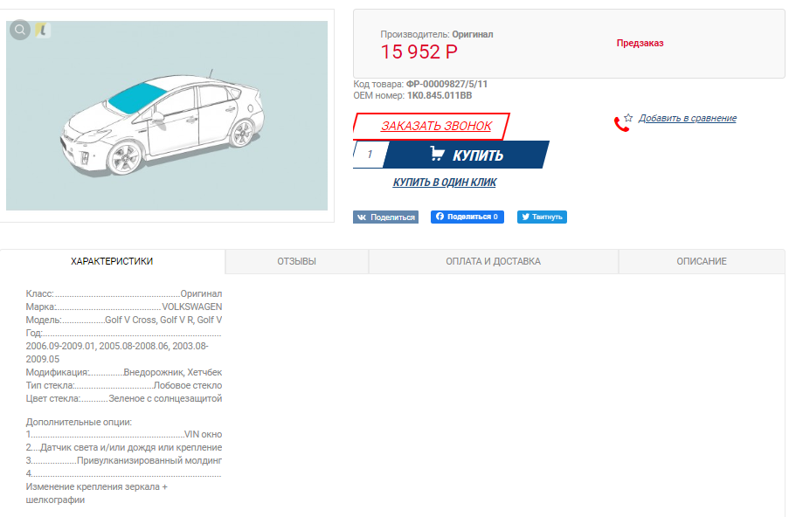Click the shopping cart icon in КУПИТЬ button

click(x=437, y=154)
